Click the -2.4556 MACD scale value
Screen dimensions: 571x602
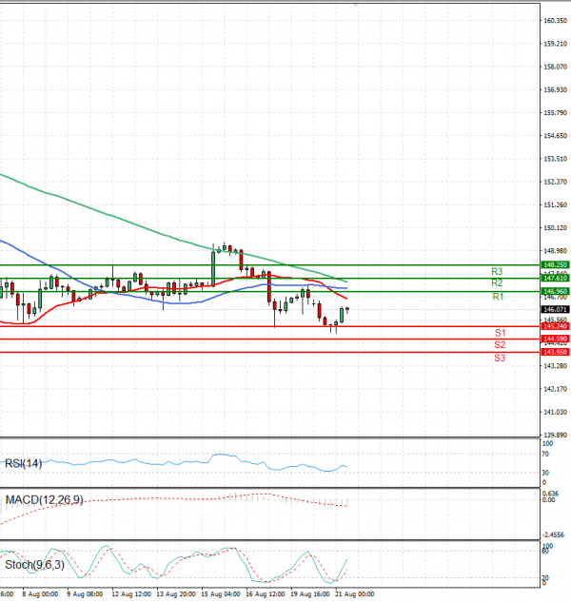tap(553, 534)
